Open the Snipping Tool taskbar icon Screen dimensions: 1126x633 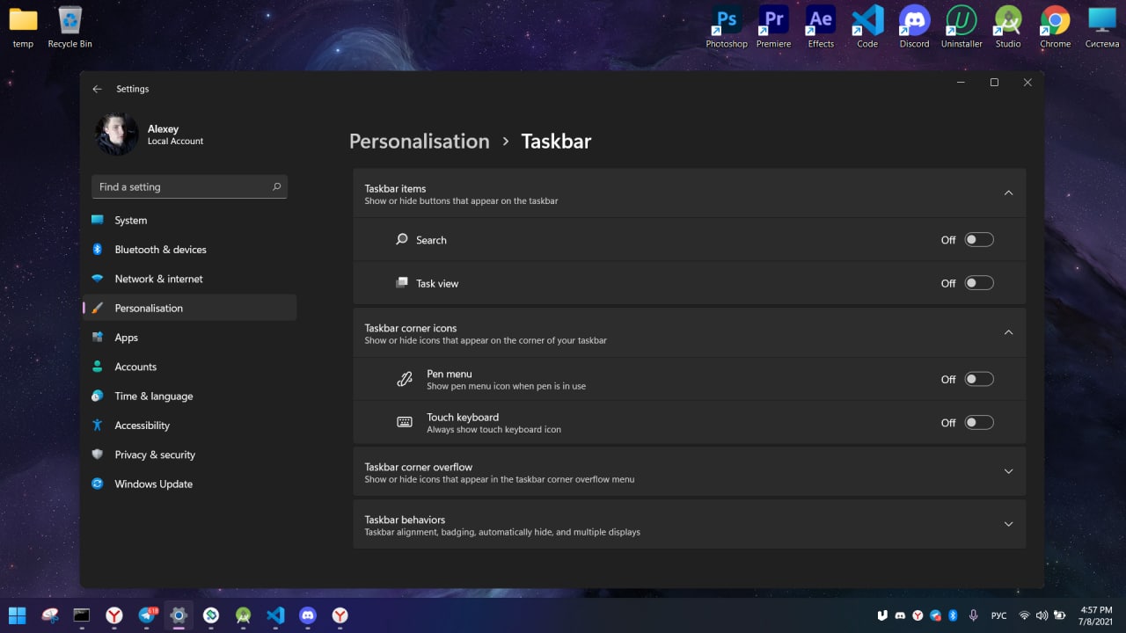pos(49,615)
